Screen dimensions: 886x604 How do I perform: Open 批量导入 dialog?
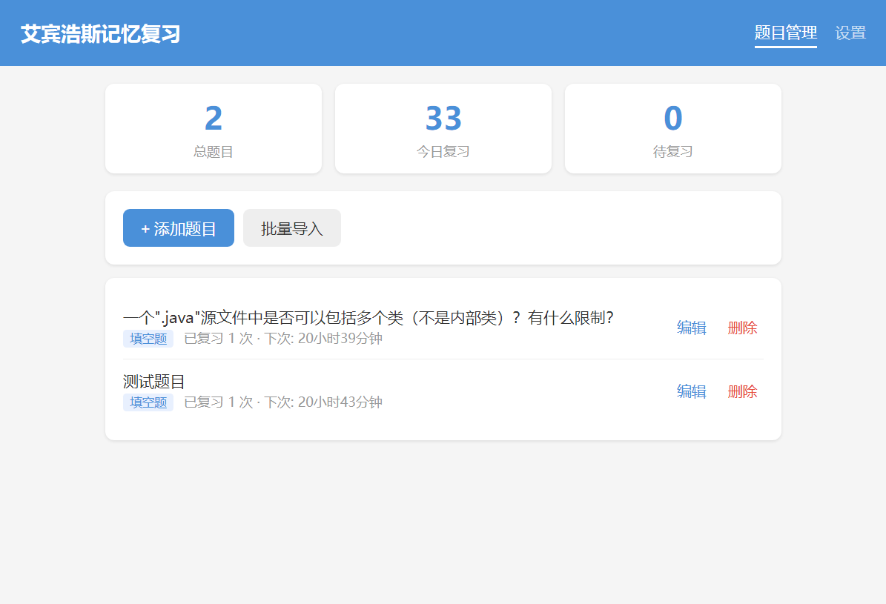coord(291,228)
